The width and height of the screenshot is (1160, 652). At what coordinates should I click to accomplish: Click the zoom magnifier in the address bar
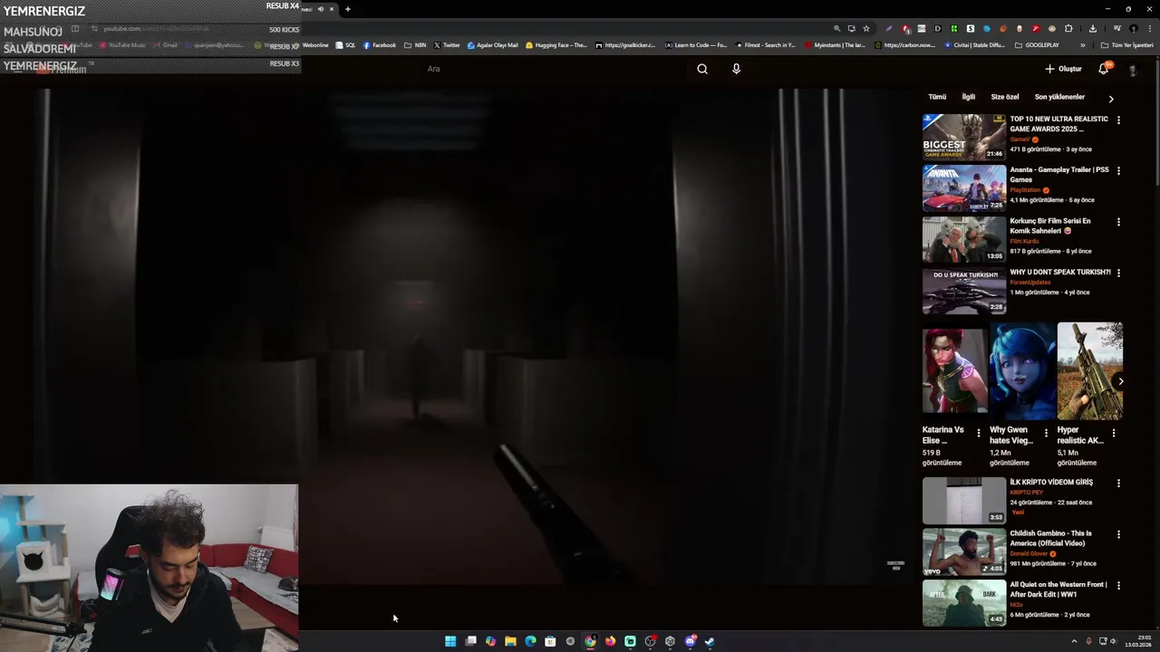click(x=836, y=29)
